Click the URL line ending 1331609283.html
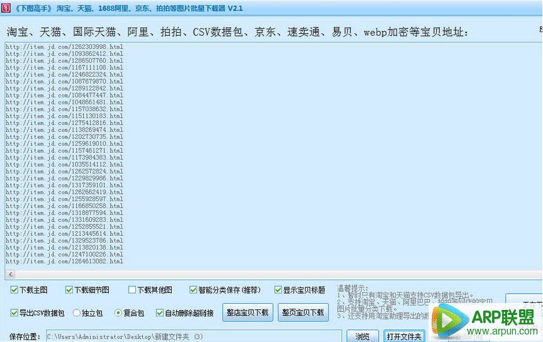The width and height of the screenshot is (543, 342). click(x=64, y=220)
